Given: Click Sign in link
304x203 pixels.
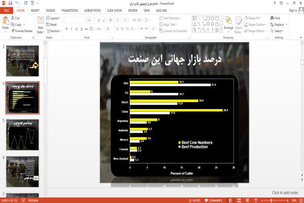Looking at the screenshot, I should pyautogui.click(x=293, y=10).
